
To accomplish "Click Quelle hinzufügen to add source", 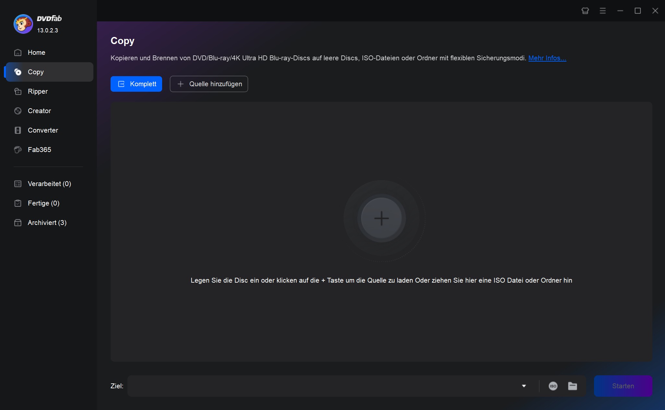I will click(x=209, y=84).
